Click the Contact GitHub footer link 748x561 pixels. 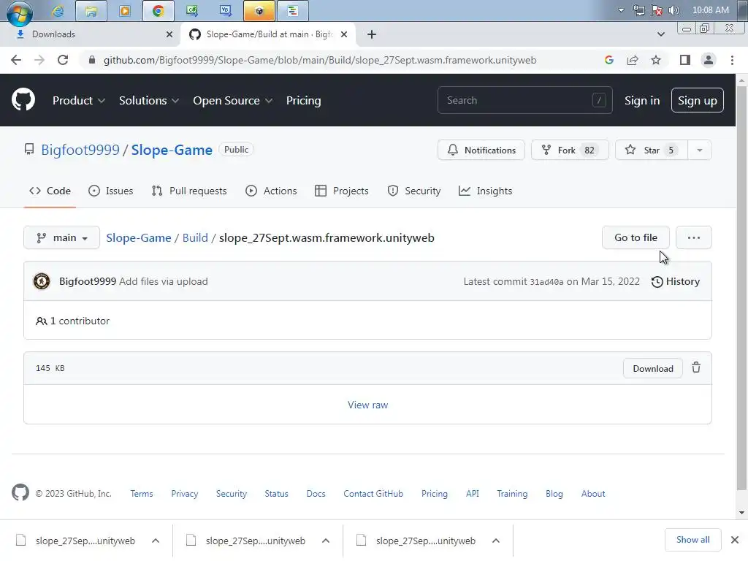pyautogui.click(x=373, y=494)
